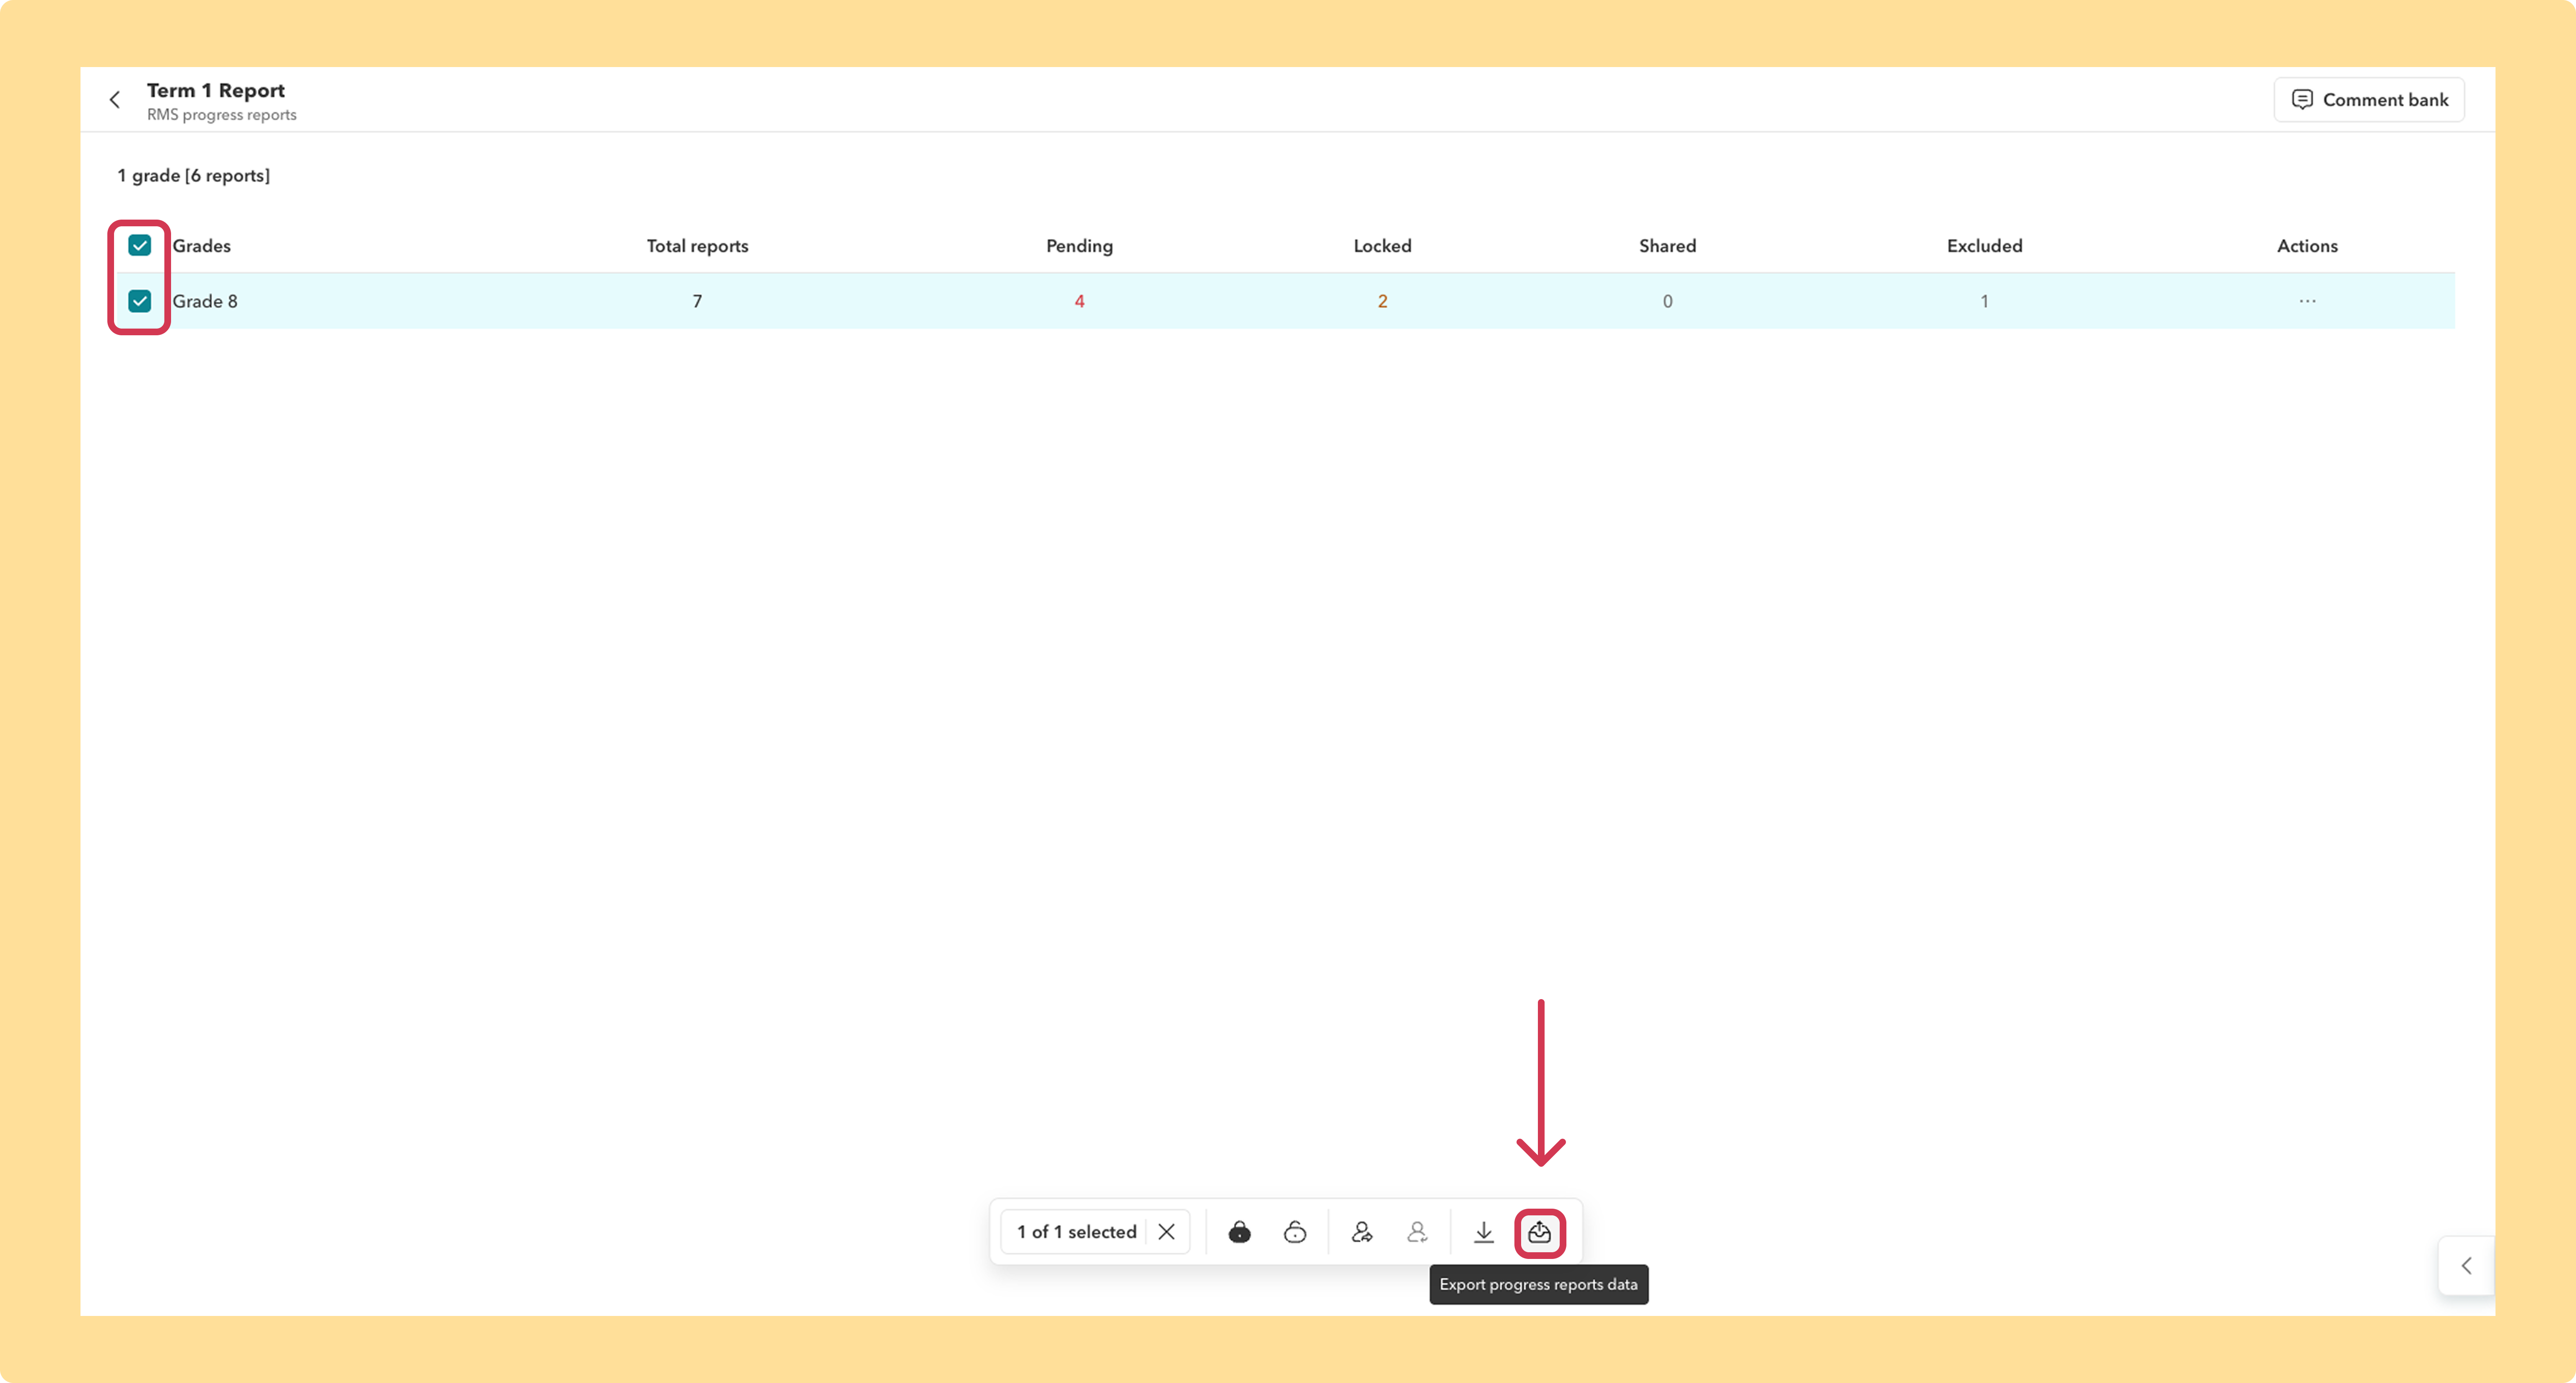Viewport: 2576px width, 1383px height.
Task: Clear the selection with the X icon
Action: click(x=1166, y=1232)
